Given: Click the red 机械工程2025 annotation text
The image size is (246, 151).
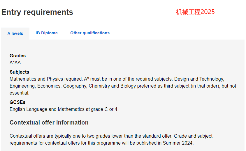Looking at the screenshot, I should (195, 12).
